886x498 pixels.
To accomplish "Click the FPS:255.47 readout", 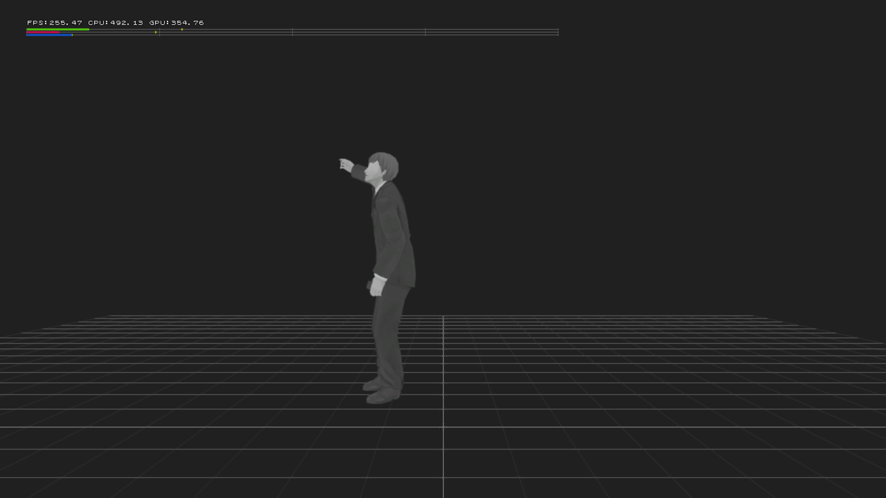I will click(x=54, y=23).
